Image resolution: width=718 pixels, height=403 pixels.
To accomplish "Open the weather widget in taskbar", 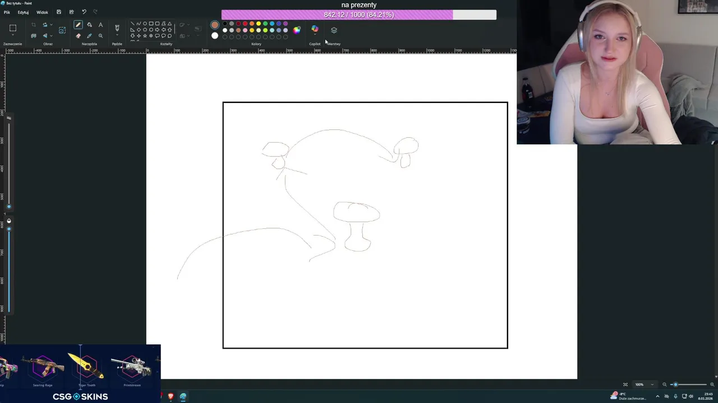I will click(628, 396).
